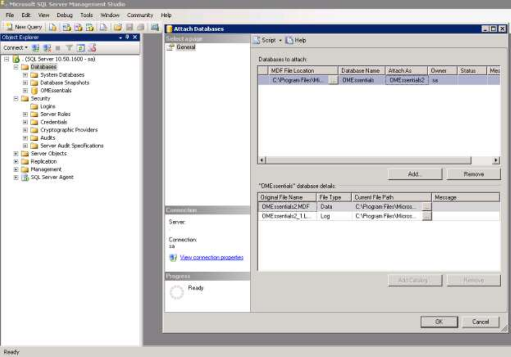Open the Window menu
This screenshot has width=511, height=357.
pos(110,15)
